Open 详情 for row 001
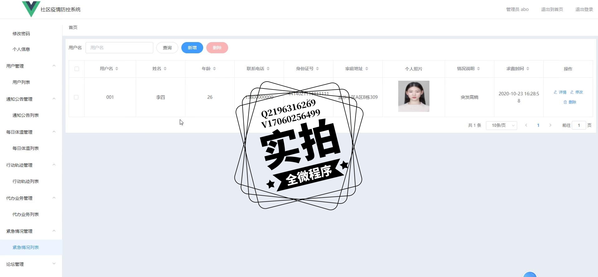 [x=560, y=92]
